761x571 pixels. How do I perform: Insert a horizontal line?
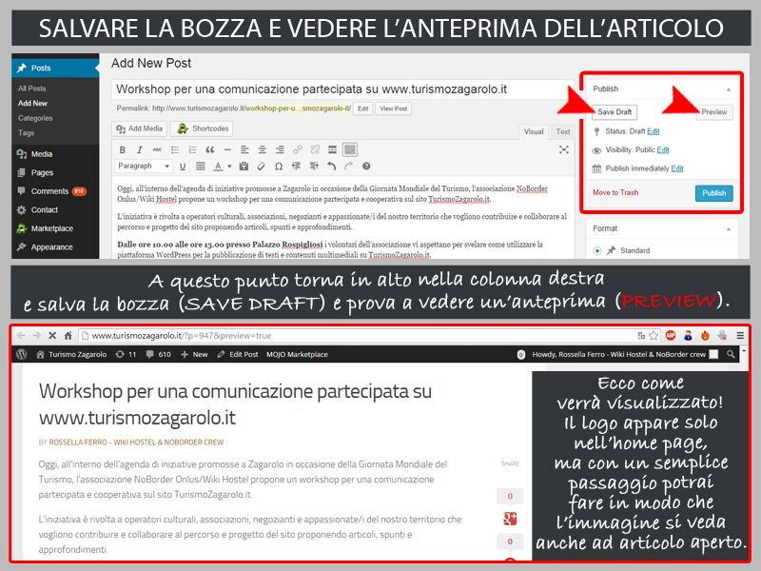(227, 150)
